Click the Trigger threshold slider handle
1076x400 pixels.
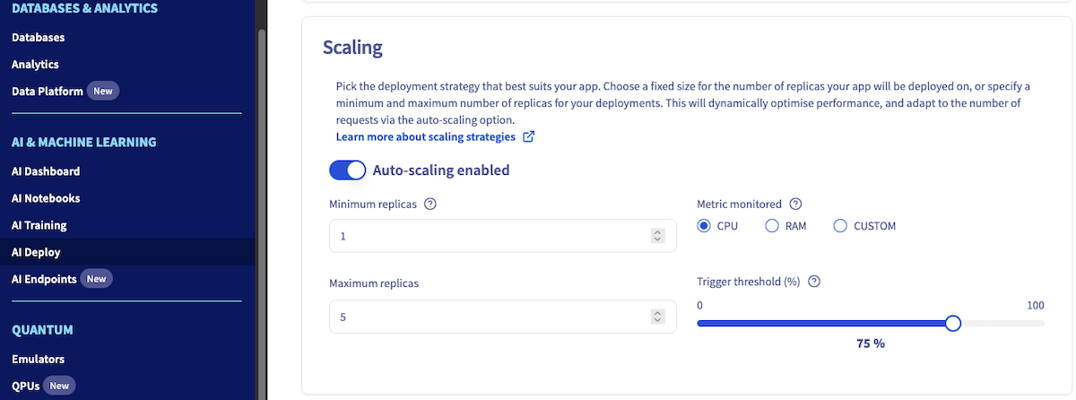tap(953, 323)
